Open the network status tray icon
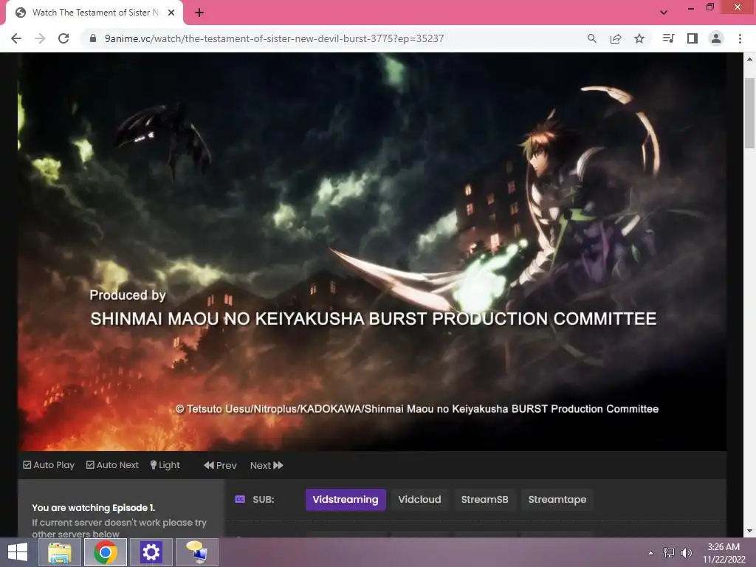 pos(669,553)
